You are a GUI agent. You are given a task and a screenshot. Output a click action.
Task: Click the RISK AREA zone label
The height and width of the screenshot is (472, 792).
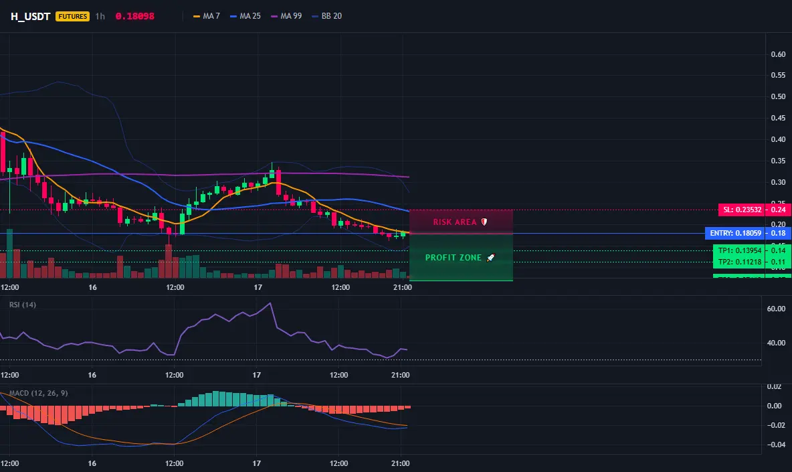click(455, 222)
